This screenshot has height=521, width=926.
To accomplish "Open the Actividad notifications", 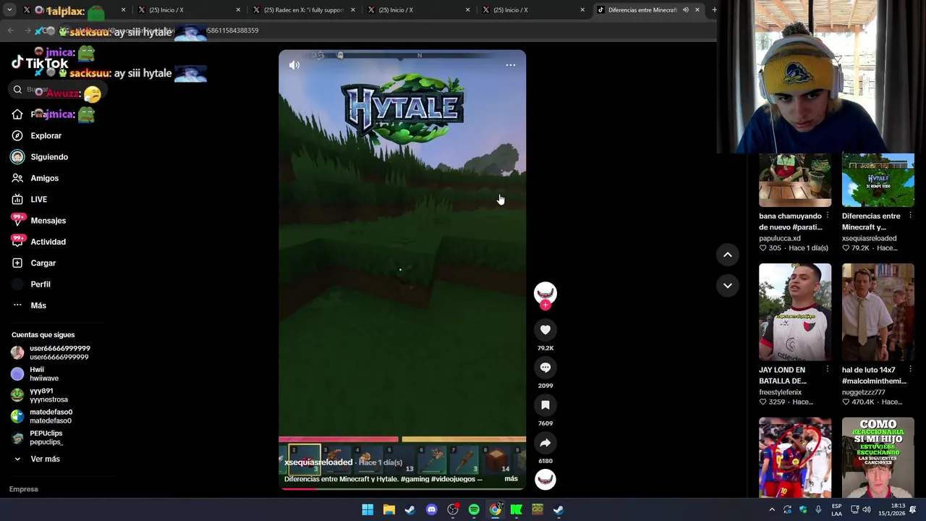I will 38,242.
